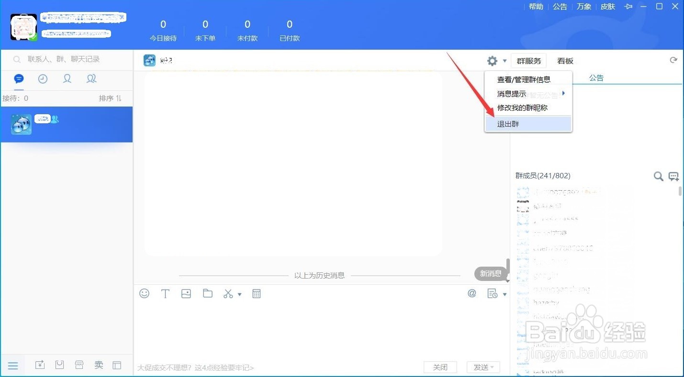Click the send image icon
This screenshot has width=684, height=377.
[x=186, y=293]
